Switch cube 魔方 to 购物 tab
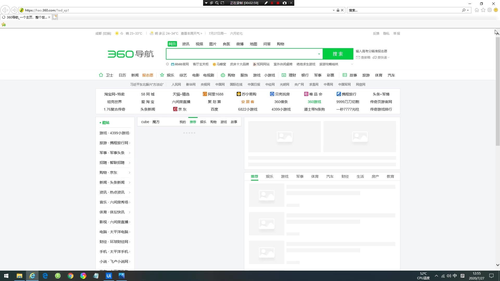Viewport: 500px width, 281px height. point(213,122)
